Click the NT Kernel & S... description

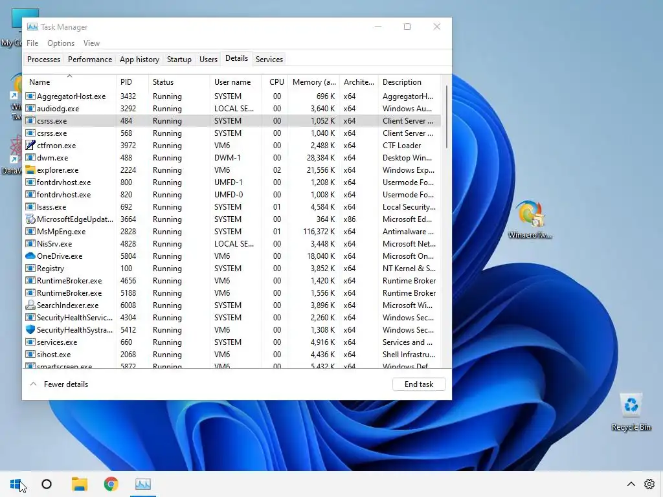pos(409,269)
